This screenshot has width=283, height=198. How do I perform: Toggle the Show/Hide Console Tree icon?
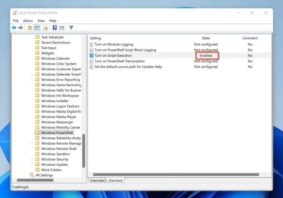tap(37, 28)
